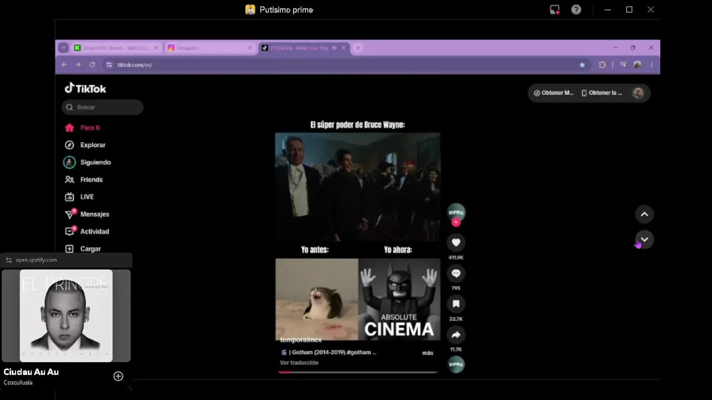Open the Actividad notifications

point(87,231)
